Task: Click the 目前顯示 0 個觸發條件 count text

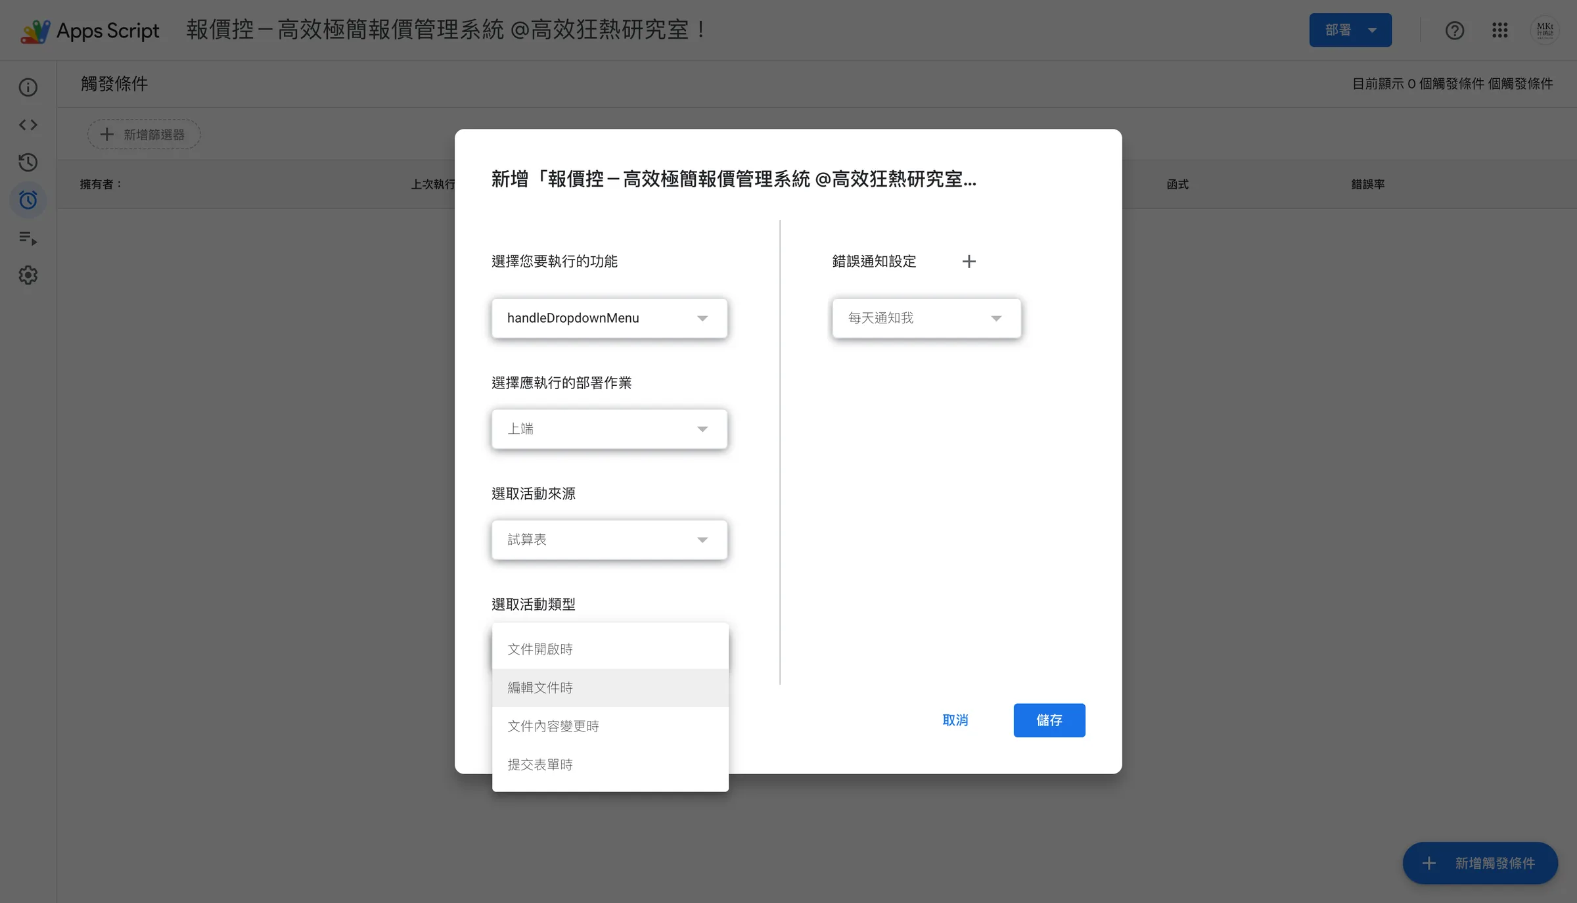Action: tap(1452, 83)
